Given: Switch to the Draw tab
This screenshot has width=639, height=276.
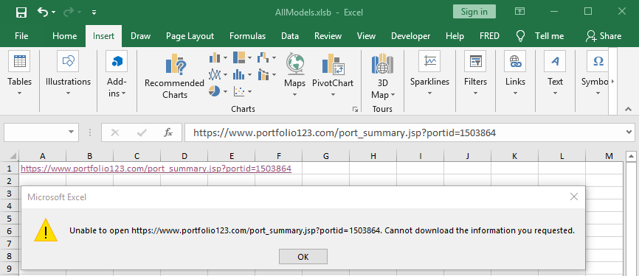Looking at the screenshot, I should (x=141, y=36).
